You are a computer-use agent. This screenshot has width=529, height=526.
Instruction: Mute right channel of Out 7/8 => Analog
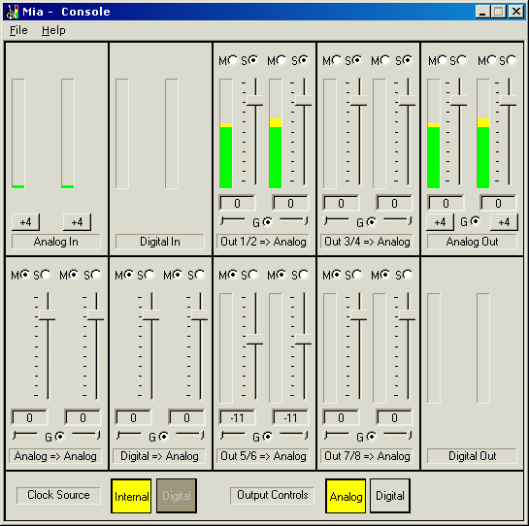tap(385, 275)
